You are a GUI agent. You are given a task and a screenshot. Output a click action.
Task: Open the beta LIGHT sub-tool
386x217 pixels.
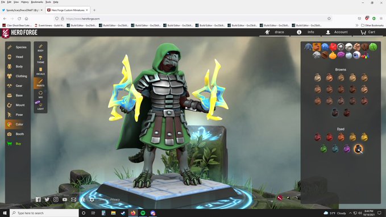tap(40, 106)
